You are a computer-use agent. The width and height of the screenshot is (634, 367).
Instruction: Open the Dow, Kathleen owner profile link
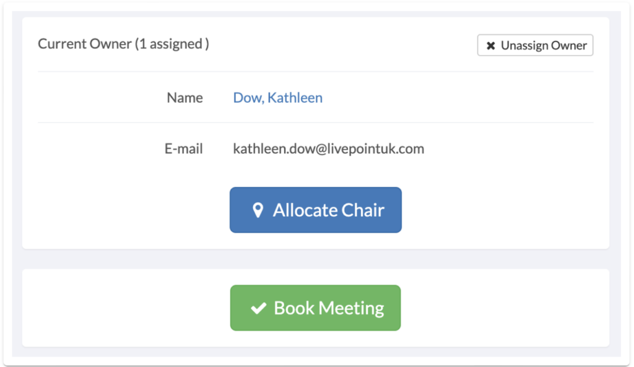coord(278,97)
